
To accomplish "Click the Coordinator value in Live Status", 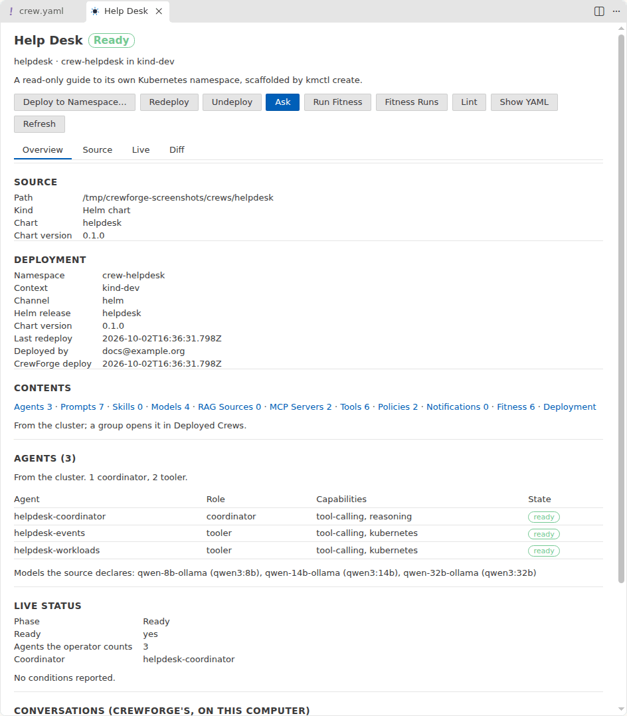I will click(x=189, y=660).
